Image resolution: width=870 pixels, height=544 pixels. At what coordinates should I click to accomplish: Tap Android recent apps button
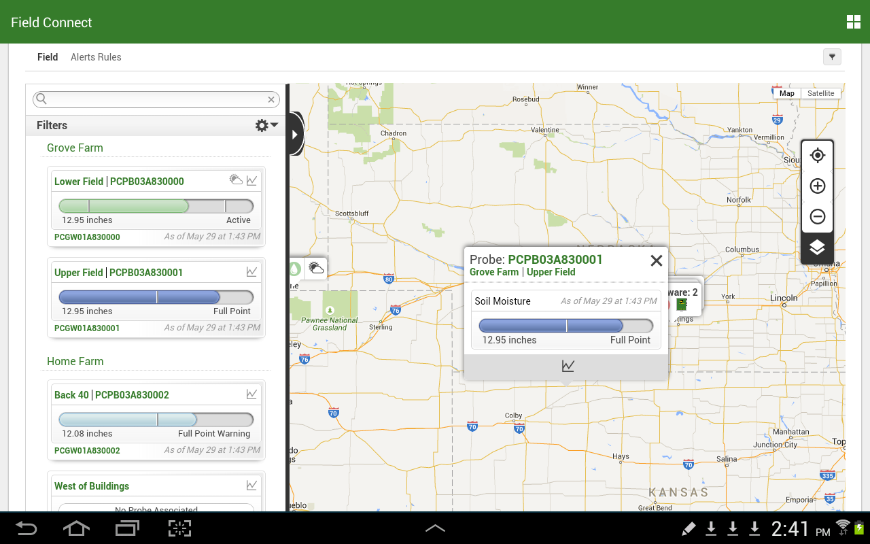[x=127, y=528]
